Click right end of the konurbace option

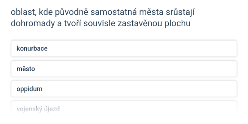tap(228, 48)
